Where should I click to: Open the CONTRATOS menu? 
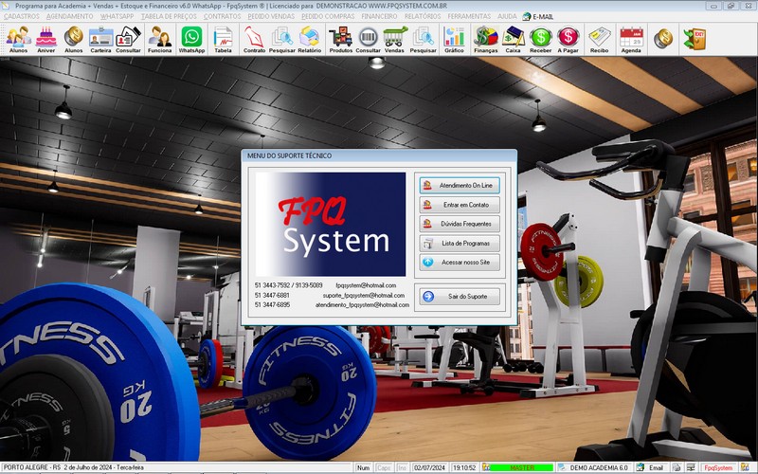click(x=222, y=16)
